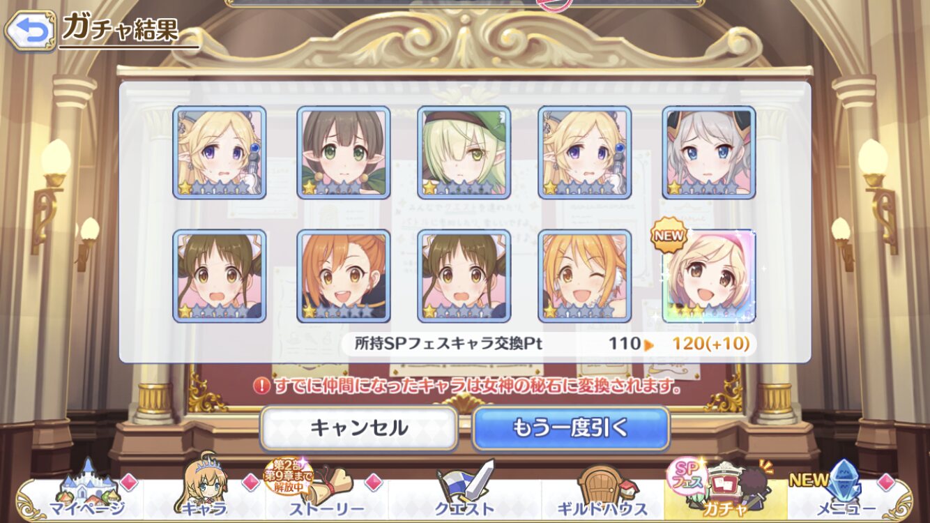Select the green-hat character portrait
This screenshot has height=523, width=930.
[x=464, y=153]
